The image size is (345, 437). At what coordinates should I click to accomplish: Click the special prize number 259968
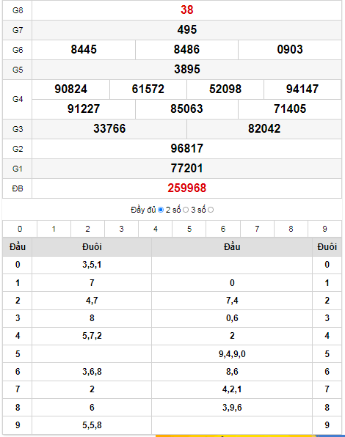(x=187, y=188)
